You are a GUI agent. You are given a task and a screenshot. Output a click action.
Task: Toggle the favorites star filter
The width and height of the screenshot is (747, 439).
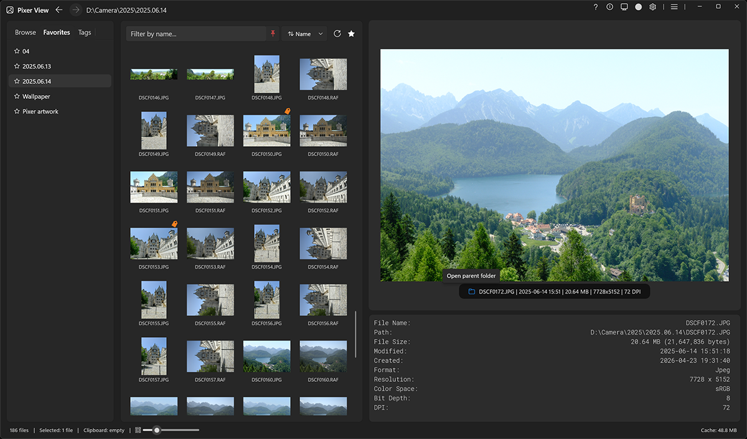[351, 34]
